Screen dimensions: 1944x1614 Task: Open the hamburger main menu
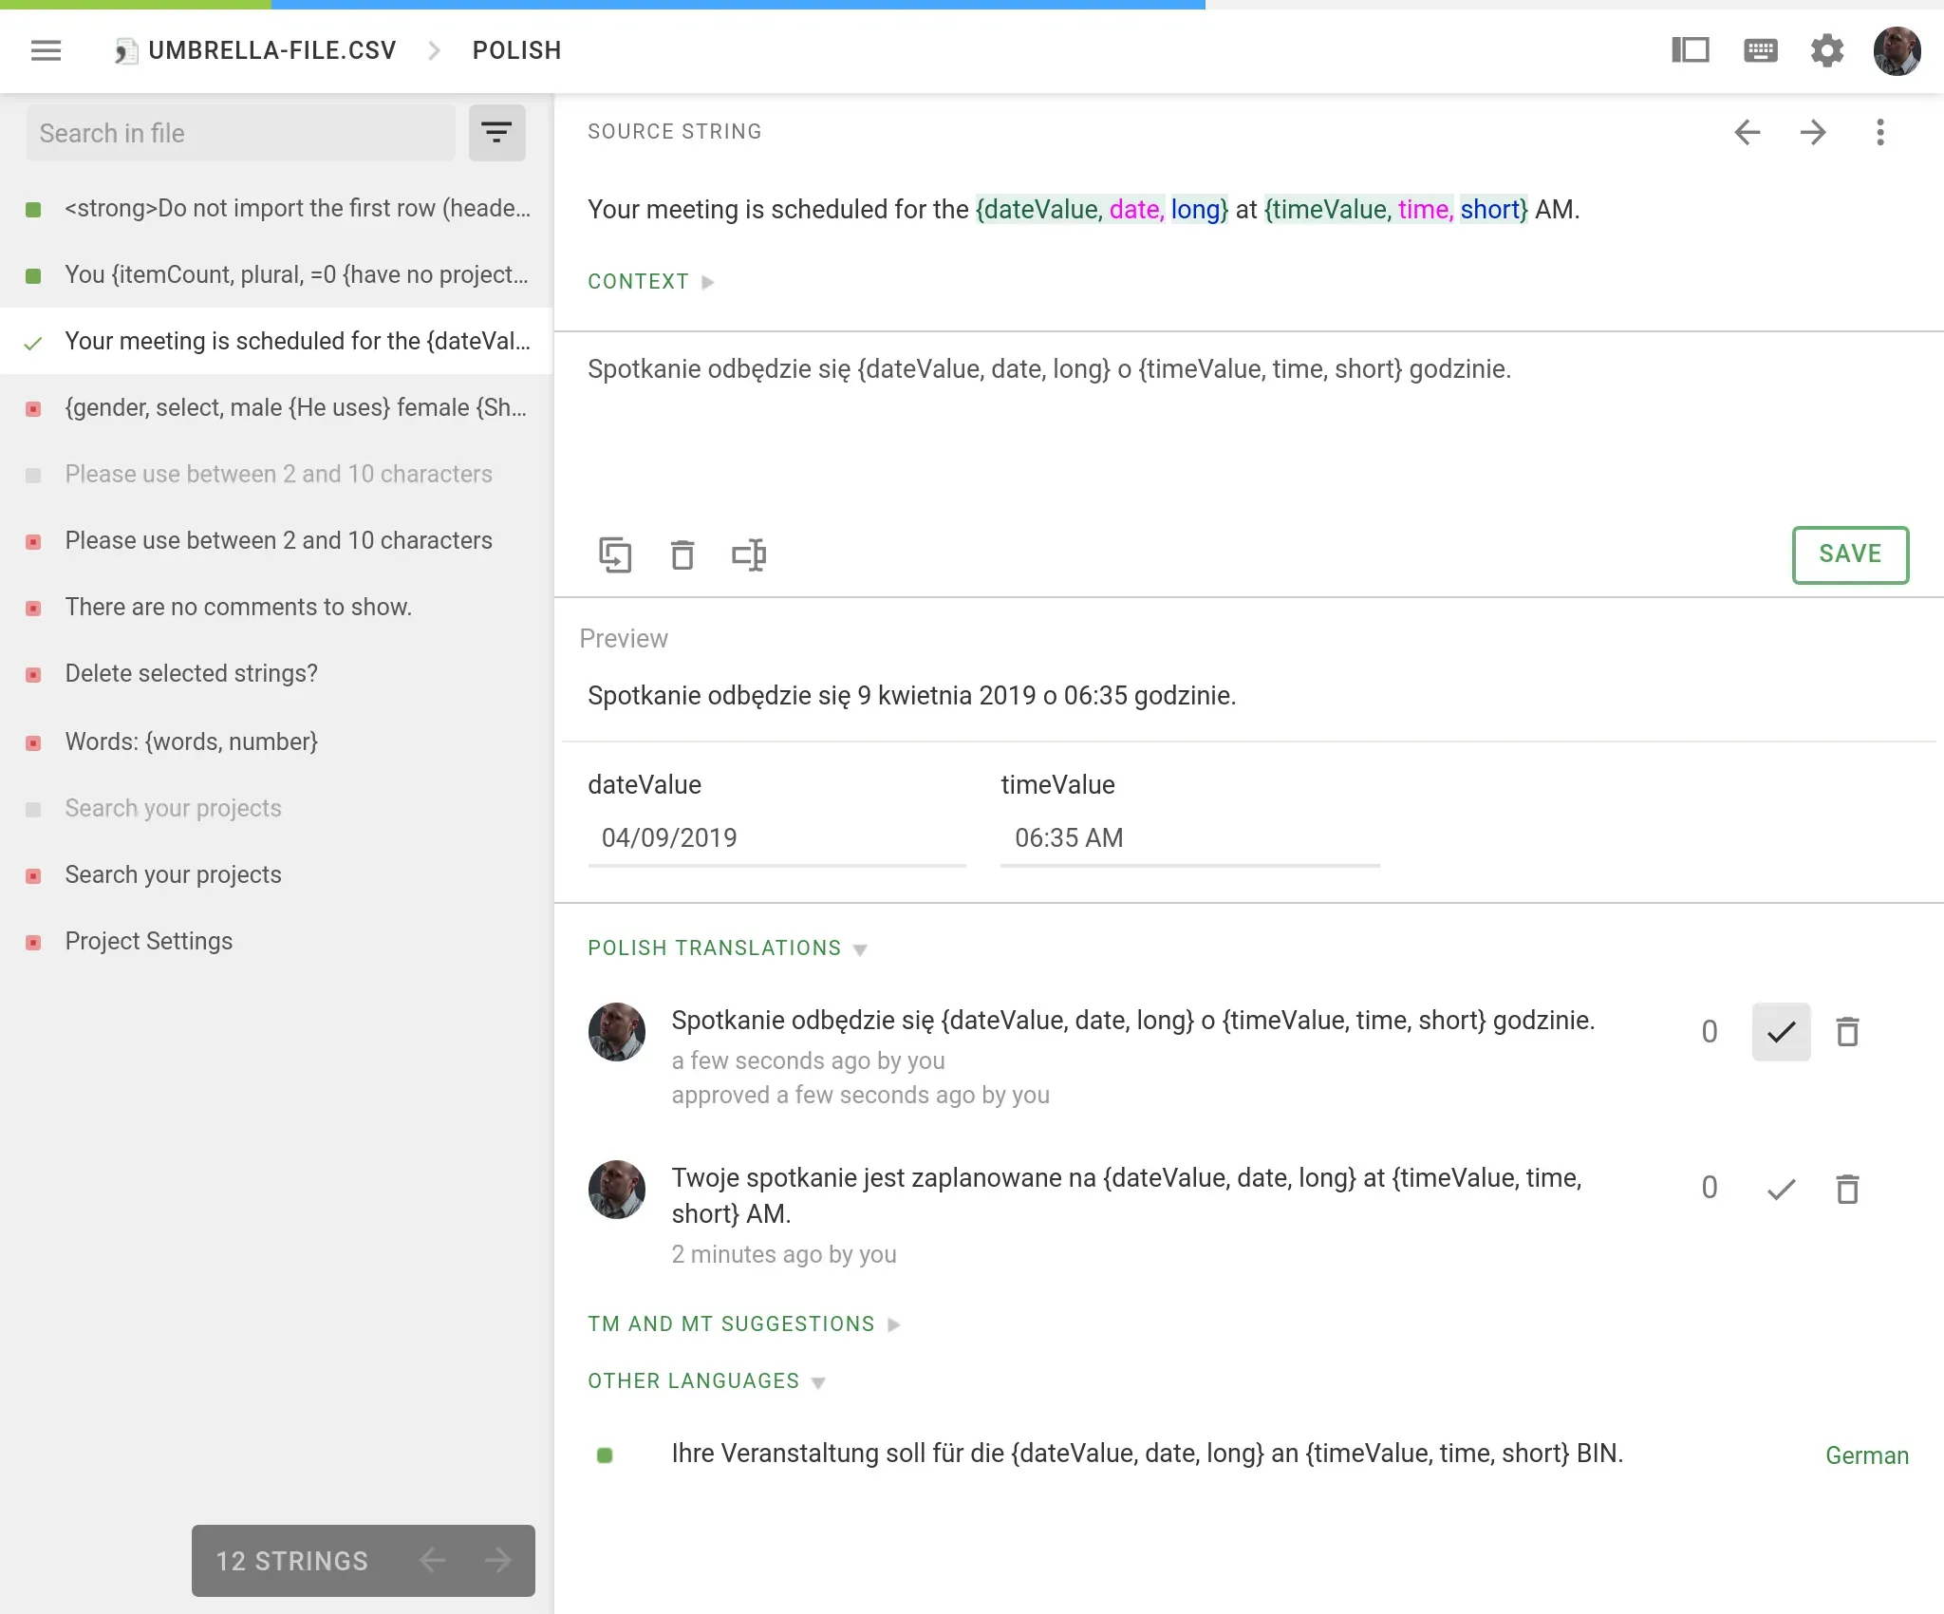[46, 50]
